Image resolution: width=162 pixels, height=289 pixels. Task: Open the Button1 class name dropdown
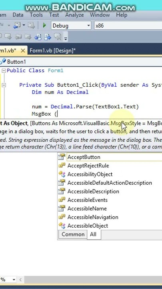tap(81, 62)
